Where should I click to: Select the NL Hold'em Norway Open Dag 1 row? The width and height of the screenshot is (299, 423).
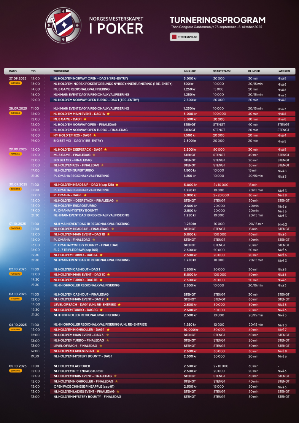coord(173,78)
